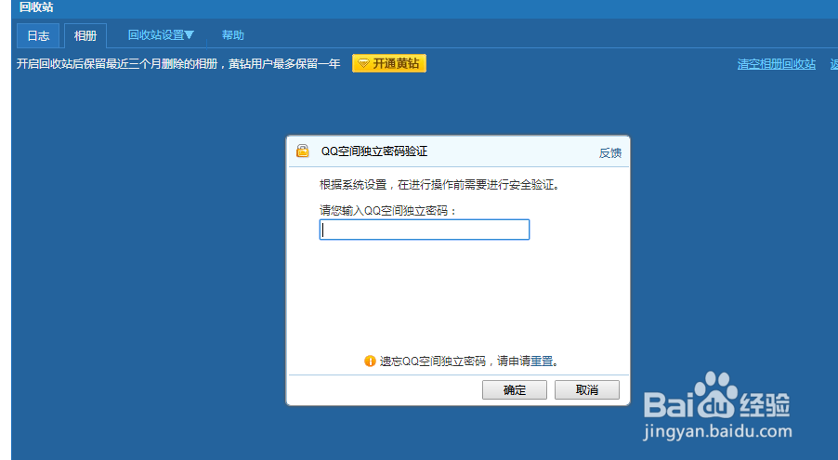Select the 相册 tab
The height and width of the screenshot is (460, 838).
[x=85, y=36]
